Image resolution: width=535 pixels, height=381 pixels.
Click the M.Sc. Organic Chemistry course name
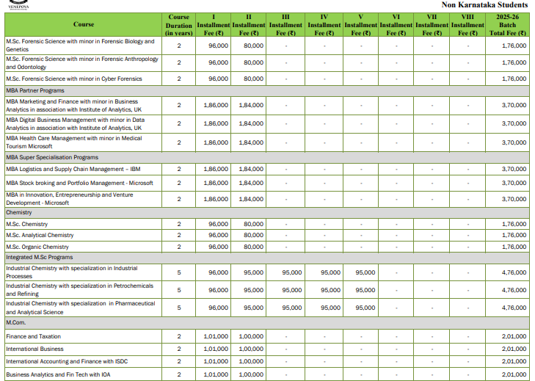point(37,247)
